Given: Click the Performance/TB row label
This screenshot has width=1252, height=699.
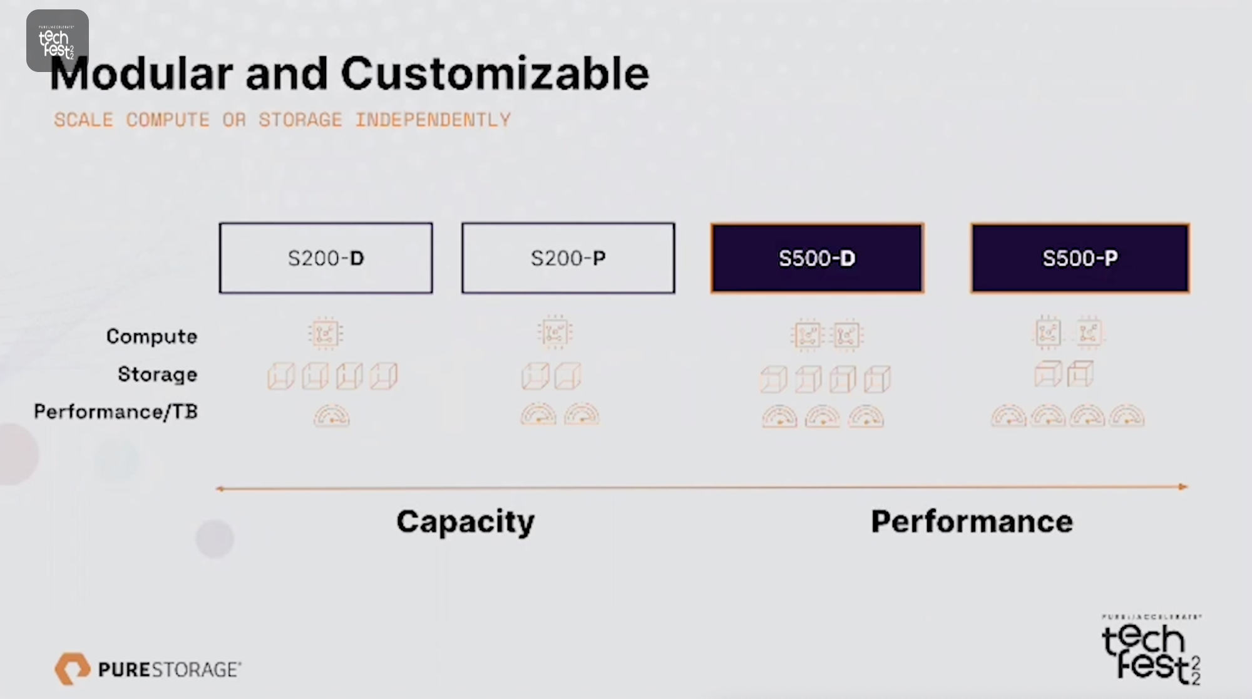Looking at the screenshot, I should coord(116,412).
